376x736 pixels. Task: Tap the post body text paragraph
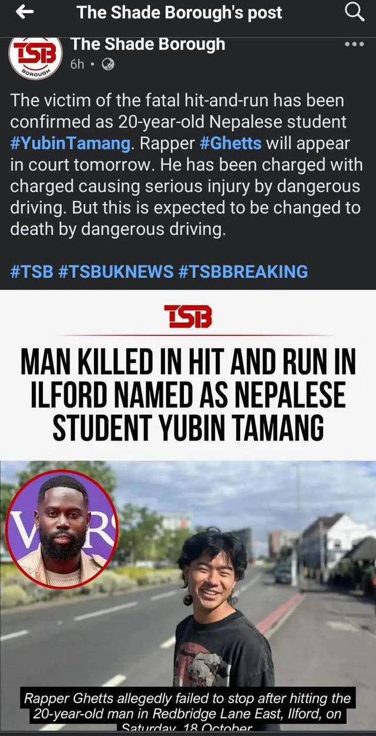click(x=186, y=165)
